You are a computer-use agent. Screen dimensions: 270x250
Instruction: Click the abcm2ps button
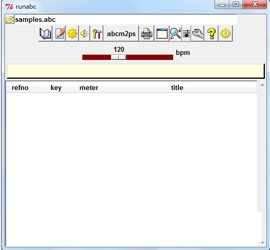click(x=121, y=34)
